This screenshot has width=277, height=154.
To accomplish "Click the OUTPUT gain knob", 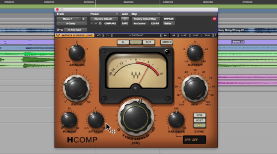I will (x=195, y=53).
